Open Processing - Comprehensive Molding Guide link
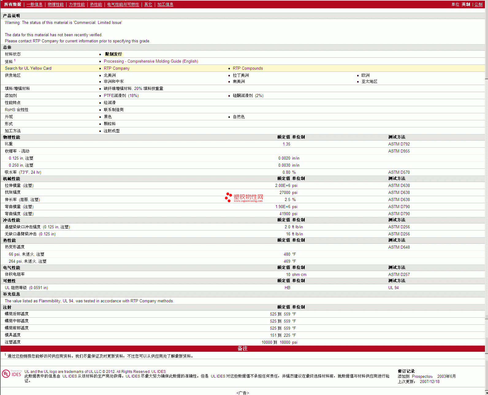 151,61
